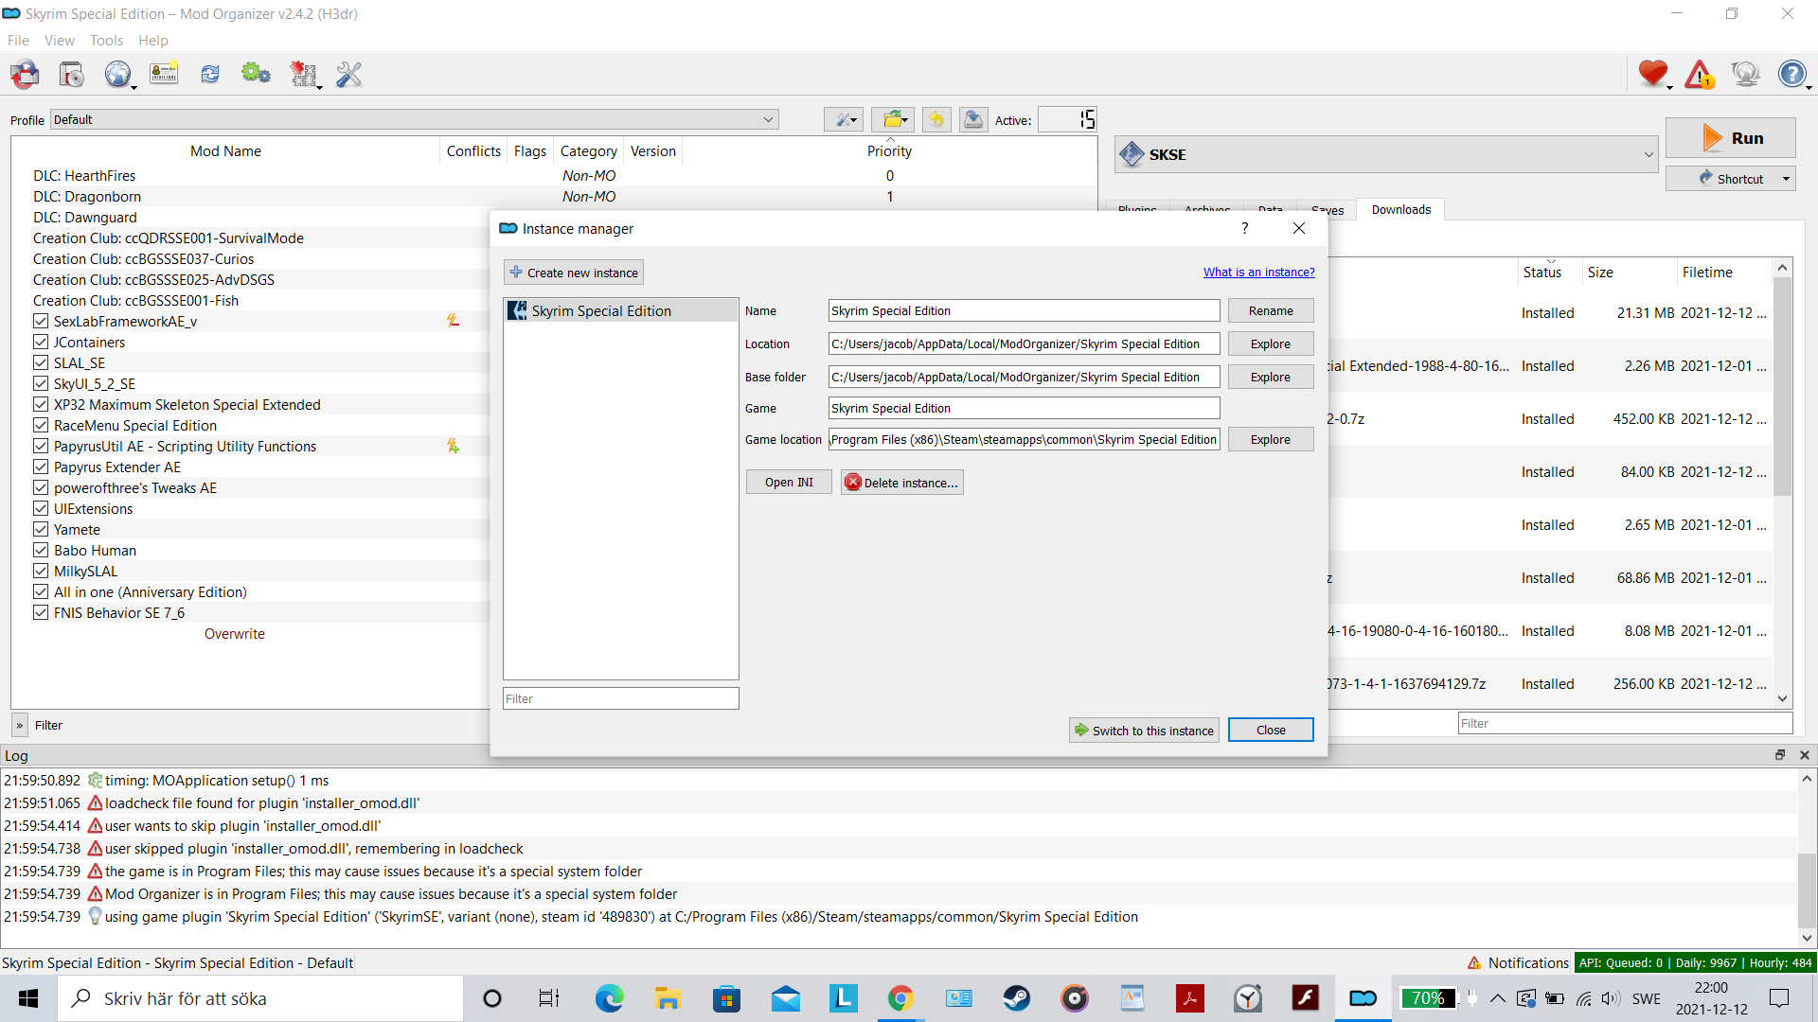Image resolution: width=1818 pixels, height=1022 pixels.
Task: Toggle the Papyrus Extender AE checkbox
Action: [x=41, y=467]
